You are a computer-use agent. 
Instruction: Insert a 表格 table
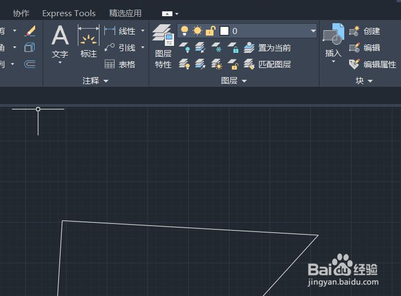point(119,64)
